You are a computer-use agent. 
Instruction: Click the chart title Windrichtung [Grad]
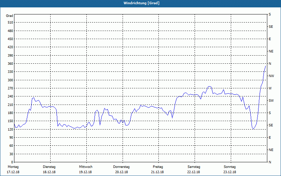tap(142, 3)
